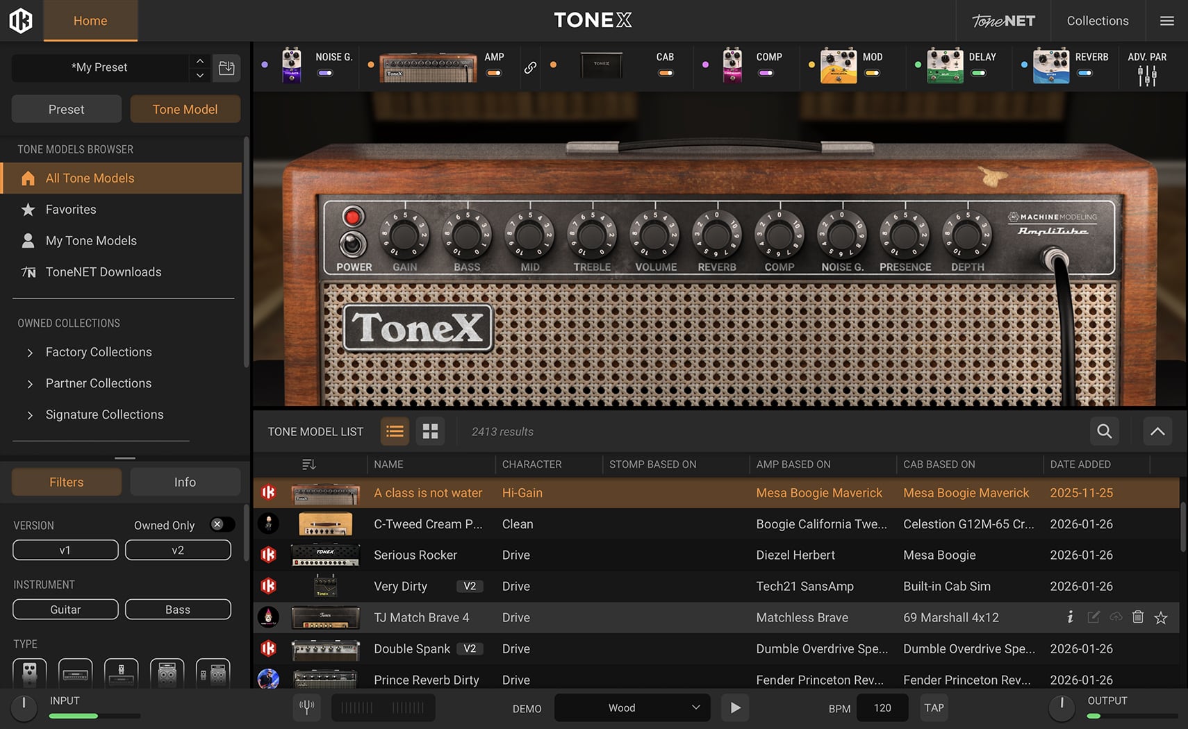This screenshot has height=729, width=1188.
Task: Filter by Bass instrument
Action: 178,610
